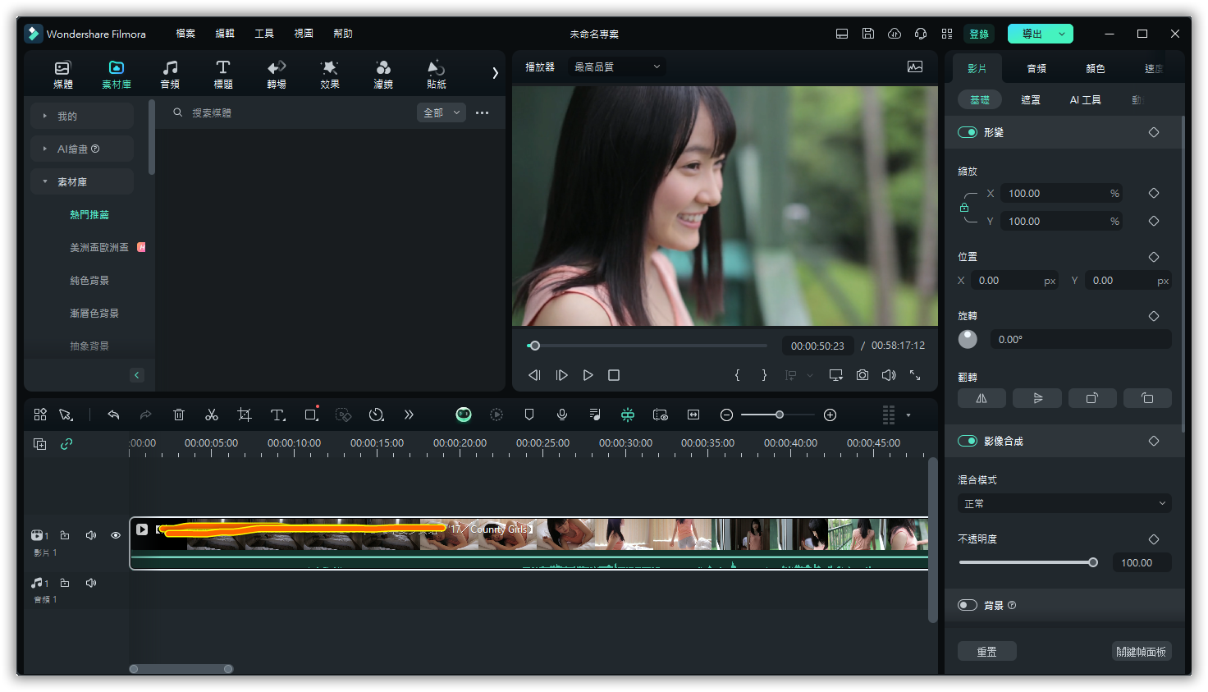Select the crop tool in timeline toolbar
The width and height of the screenshot is (1208, 692).
pos(245,415)
